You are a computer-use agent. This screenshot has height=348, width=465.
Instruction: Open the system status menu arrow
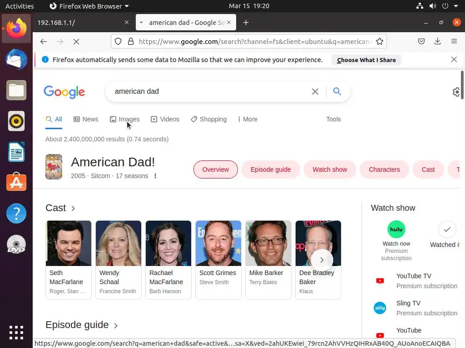[456, 6]
